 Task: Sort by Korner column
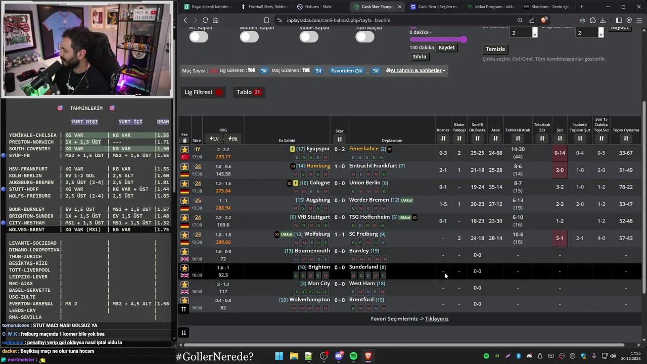(443, 139)
